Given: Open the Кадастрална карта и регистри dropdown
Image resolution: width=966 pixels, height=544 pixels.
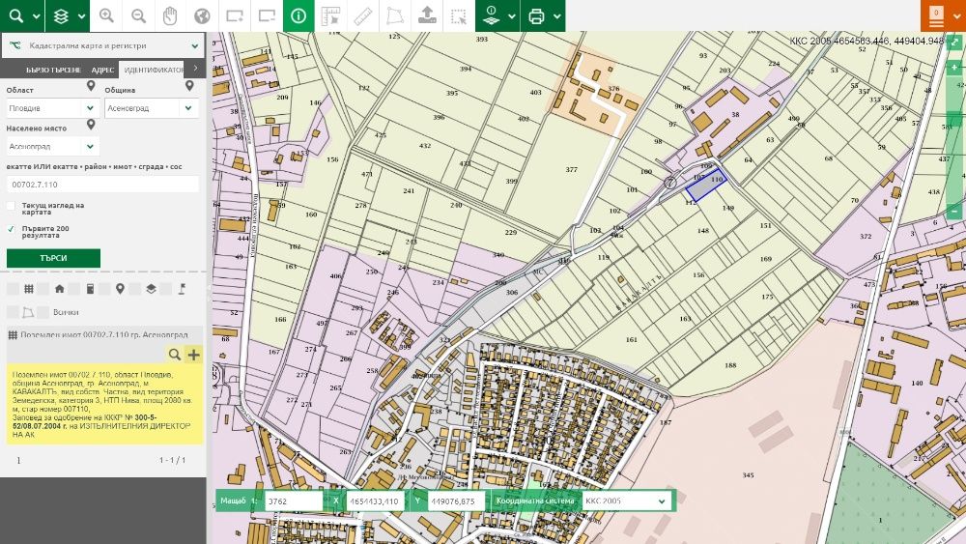Looking at the screenshot, I should (x=103, y=45).
